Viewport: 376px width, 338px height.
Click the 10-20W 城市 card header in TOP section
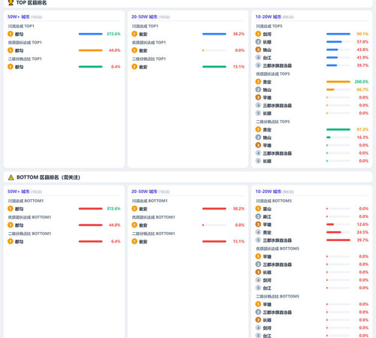(x=274, y=17)
